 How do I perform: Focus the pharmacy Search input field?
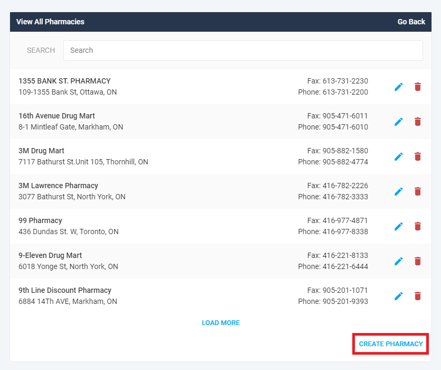[243, 50]
